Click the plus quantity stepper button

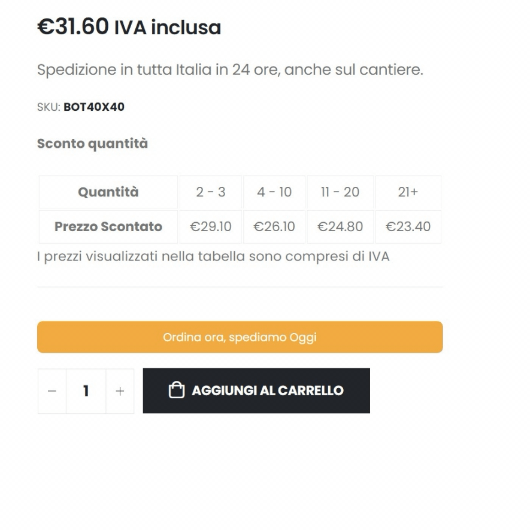click(x=120, y=391)
